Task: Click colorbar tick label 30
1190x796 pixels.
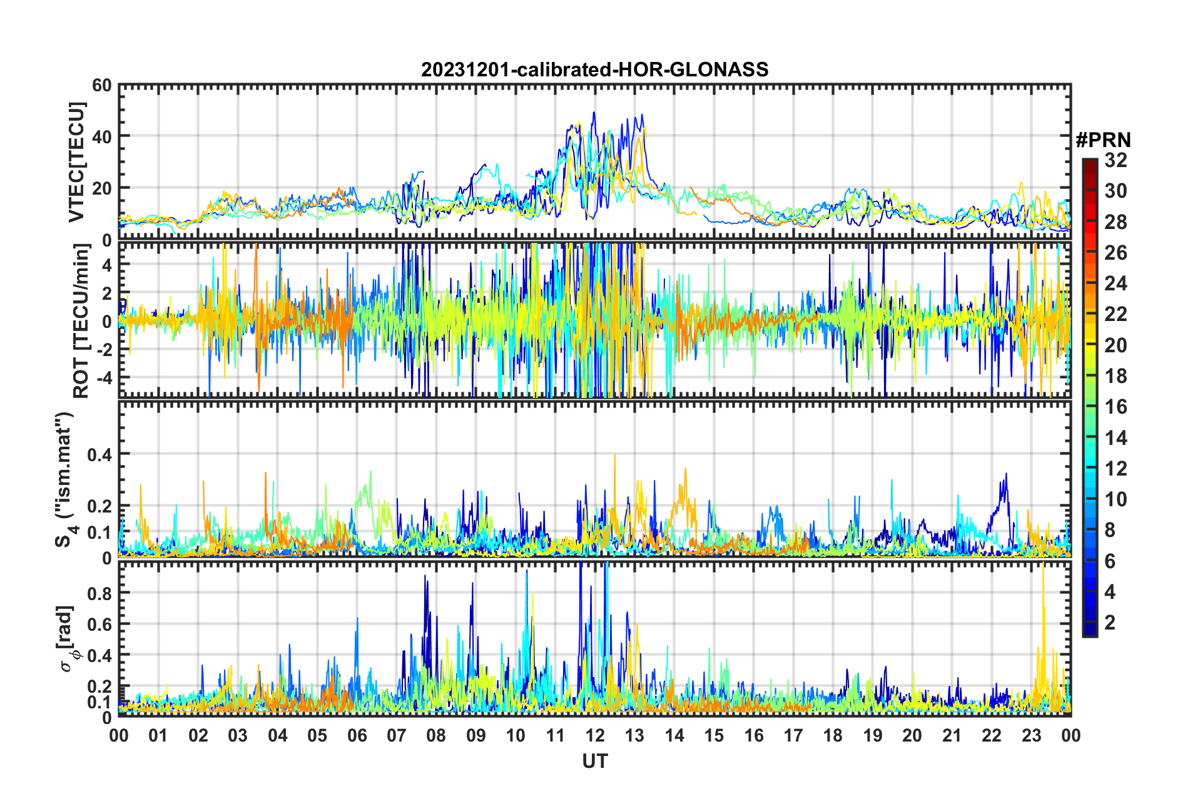Action: (1116, 191)
